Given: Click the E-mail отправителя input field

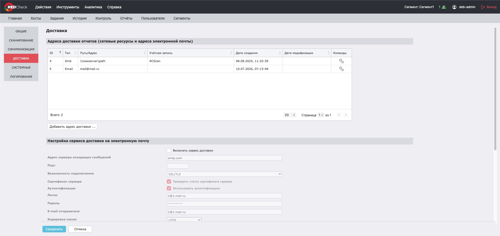Looking at the screenshot, I should click(x=224, y=212).
